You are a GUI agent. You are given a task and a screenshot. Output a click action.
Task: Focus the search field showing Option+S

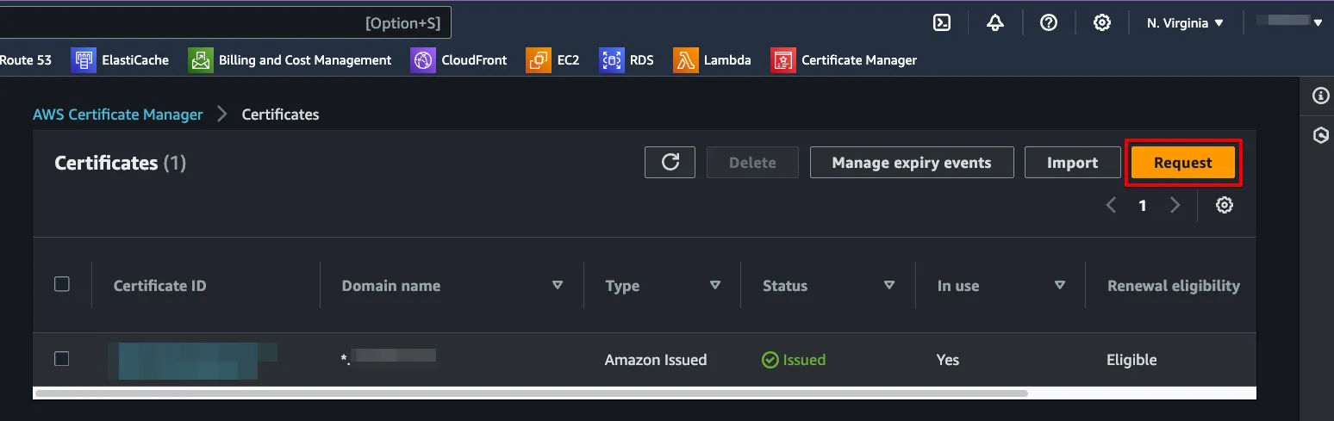click(x=225, y=23)
